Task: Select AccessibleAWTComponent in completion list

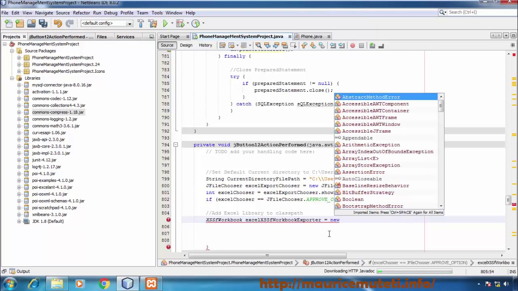Action: (386, 104)
